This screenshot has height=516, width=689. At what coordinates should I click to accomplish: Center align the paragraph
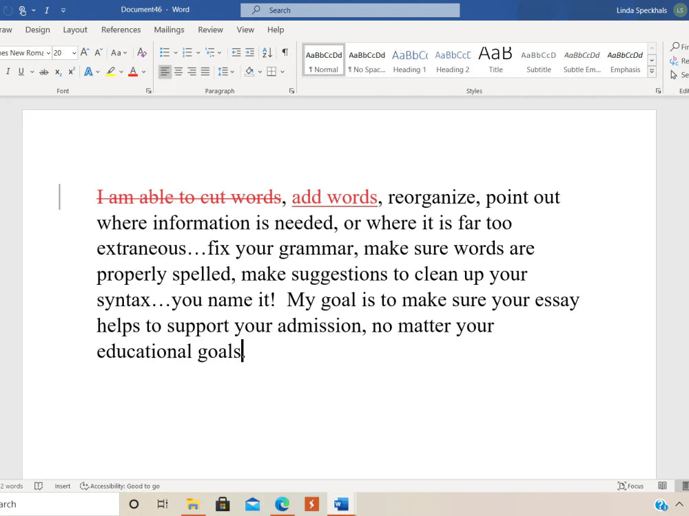[178, 72]
